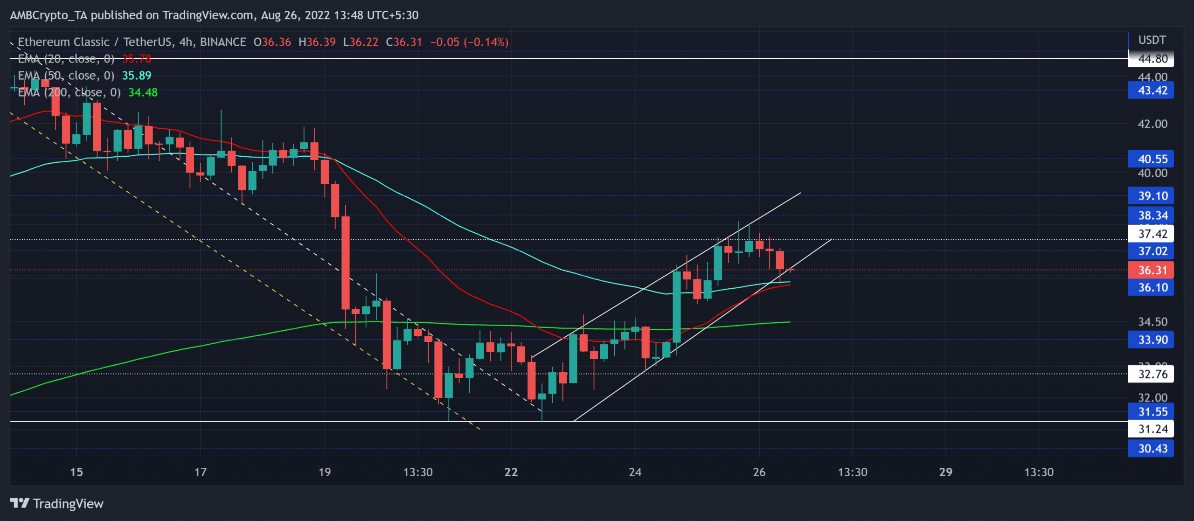Click the 30.43 blue price label

[1151, 449]
